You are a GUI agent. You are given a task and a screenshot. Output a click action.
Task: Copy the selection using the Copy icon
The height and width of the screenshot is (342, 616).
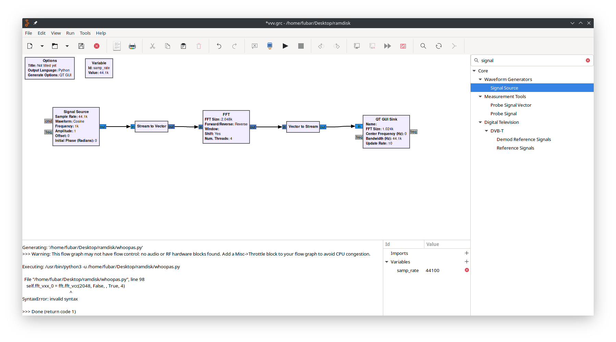tap(168, 46)
